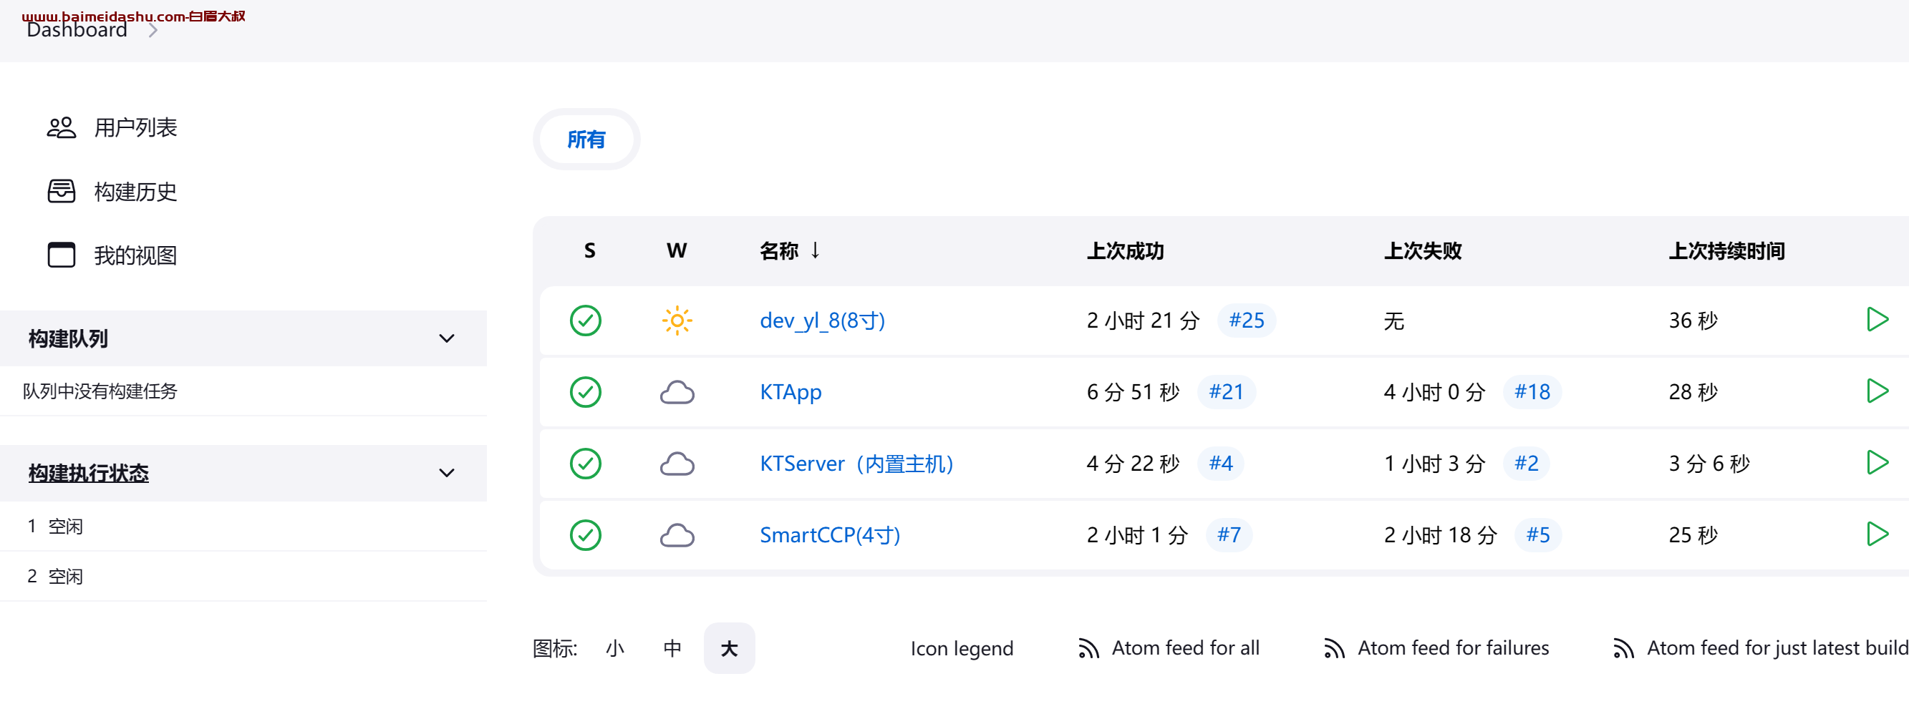Open SmartCCP last failed build #5
Image resolution: width=1909 pixels, height=714 pixels.
click(x=1537, y=534)
